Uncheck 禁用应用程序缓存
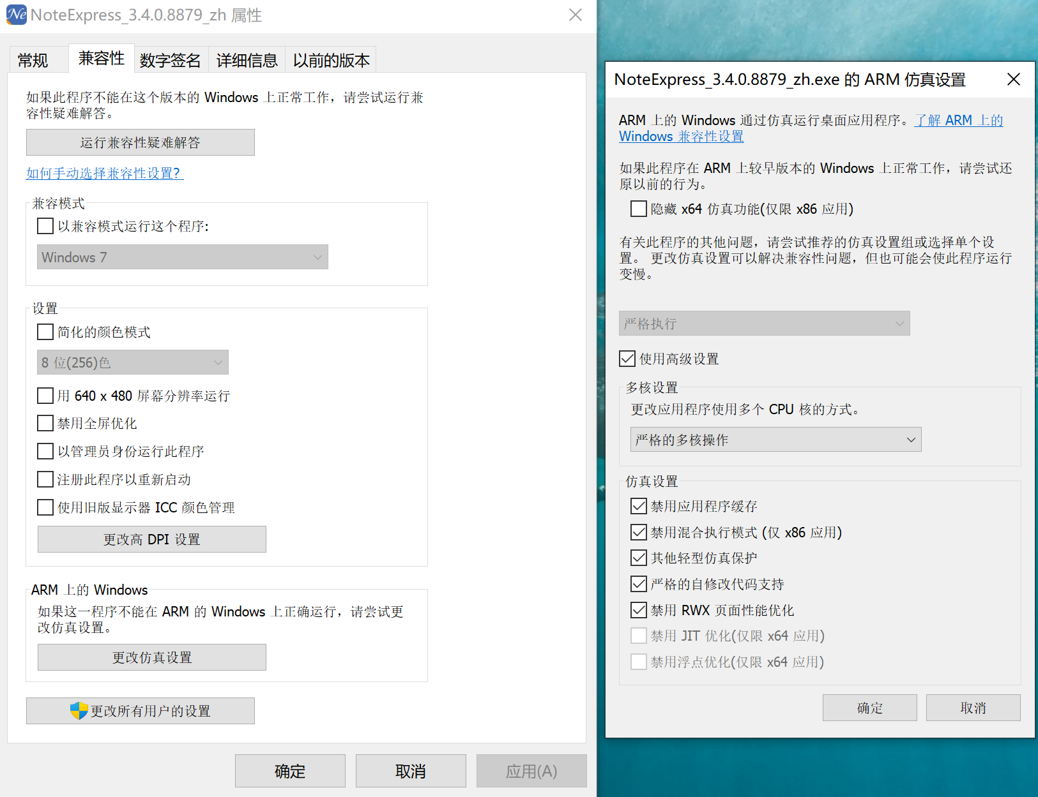 pos(639,506)
